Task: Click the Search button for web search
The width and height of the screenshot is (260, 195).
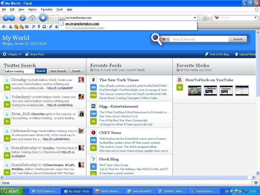Action: [238, 39]
